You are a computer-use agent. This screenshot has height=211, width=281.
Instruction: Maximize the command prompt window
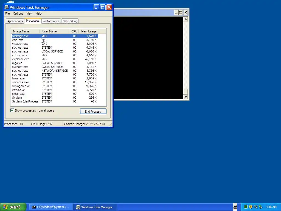point(181,12)
